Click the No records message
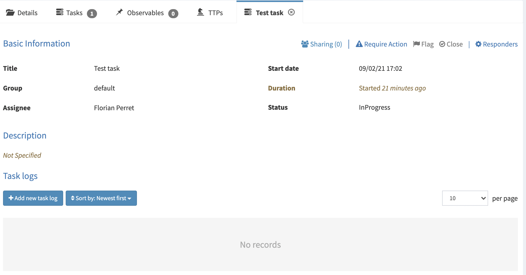The height and width of the screenshot is (275, 526). point(260,245)
